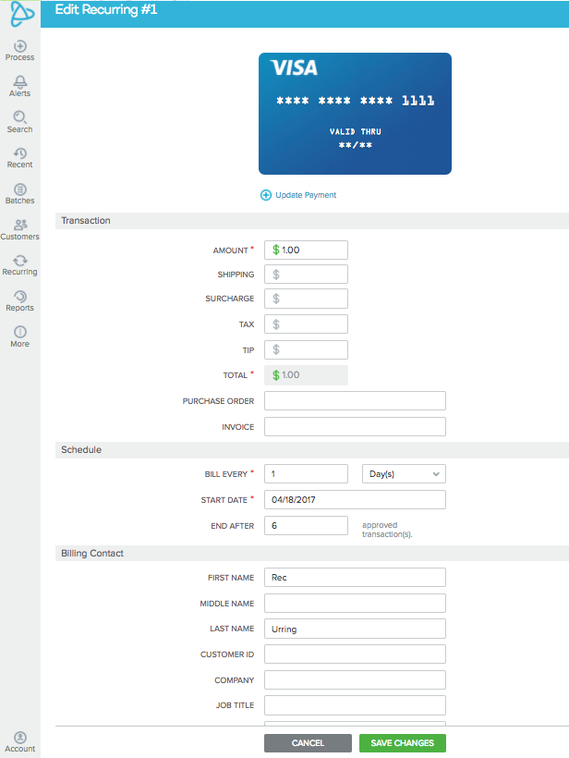Screen dimensions: 569x758
Task: Open the Process section icon
Action: (19, 46)
